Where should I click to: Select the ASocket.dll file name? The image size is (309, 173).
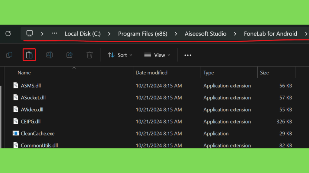click(x=33, y=98)
